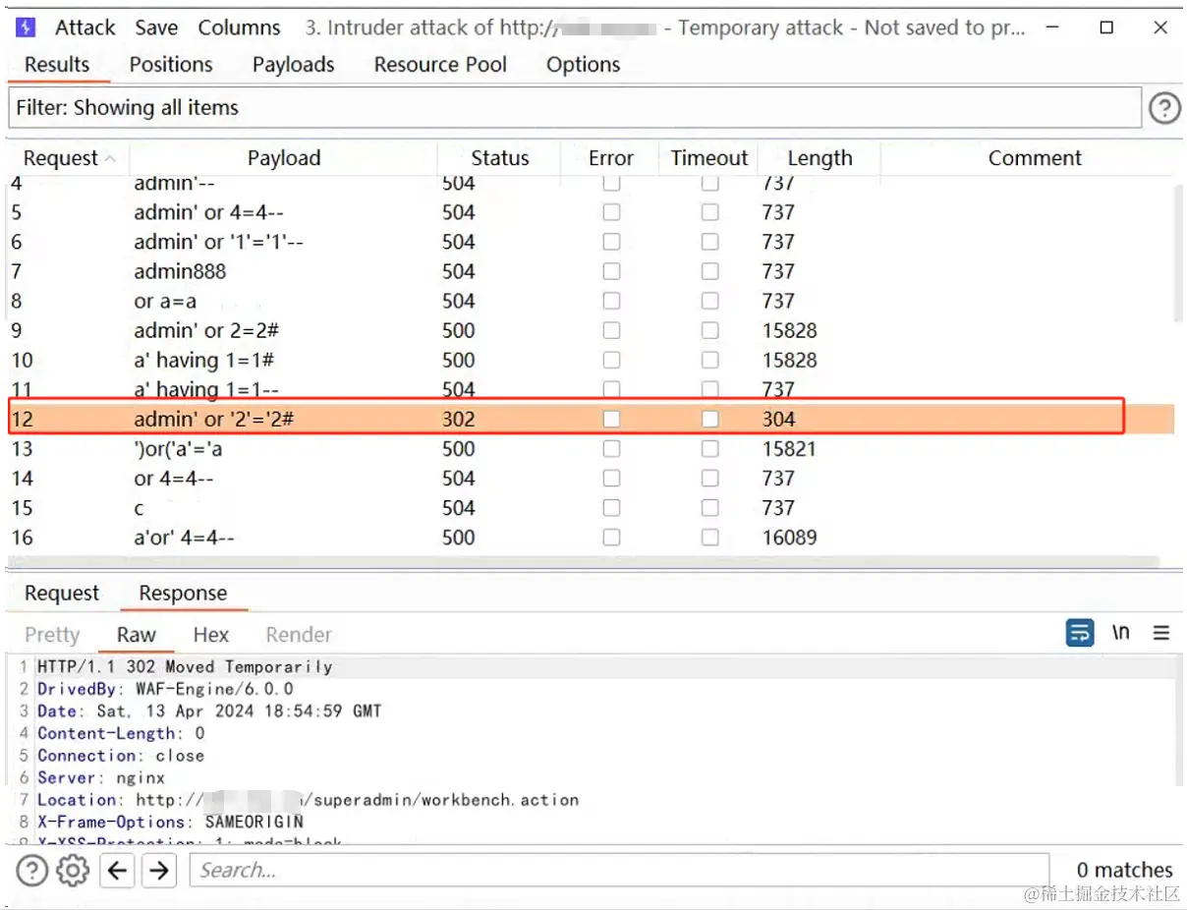Sort by the Status column header
The width and height of the screenshot is (1187, 910).
[x=500, y=158]
